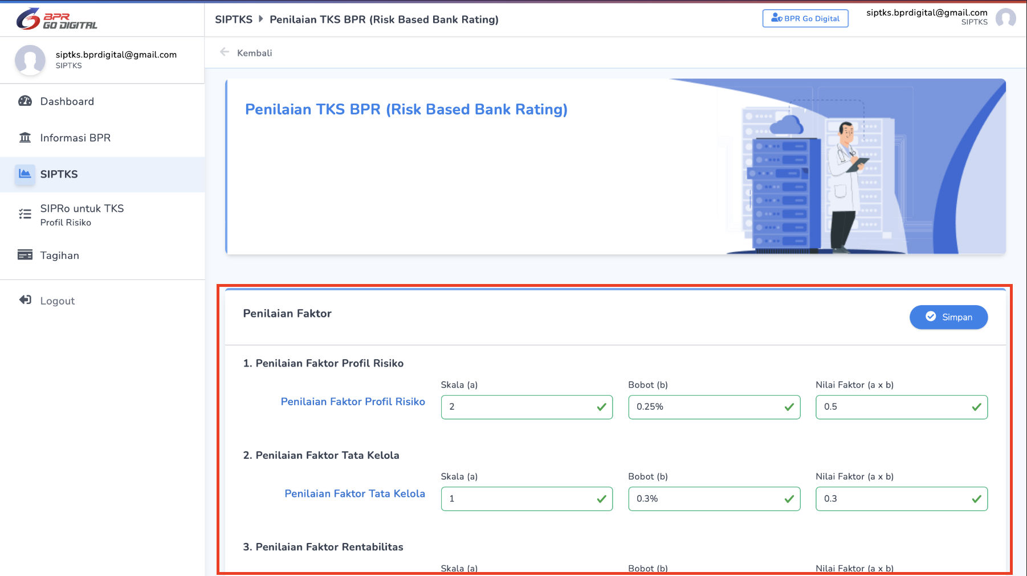The height and width of the screenshot is (576, 1027).
Task: Select the SIPTKS menu item
Action: [x=103, y=174]
